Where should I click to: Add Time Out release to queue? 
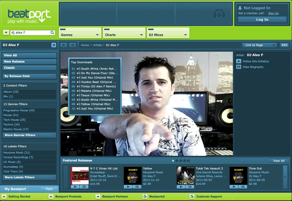click(x=243, y=187)
